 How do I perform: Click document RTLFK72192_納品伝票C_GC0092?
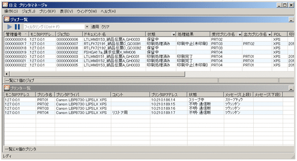[112, 48]
